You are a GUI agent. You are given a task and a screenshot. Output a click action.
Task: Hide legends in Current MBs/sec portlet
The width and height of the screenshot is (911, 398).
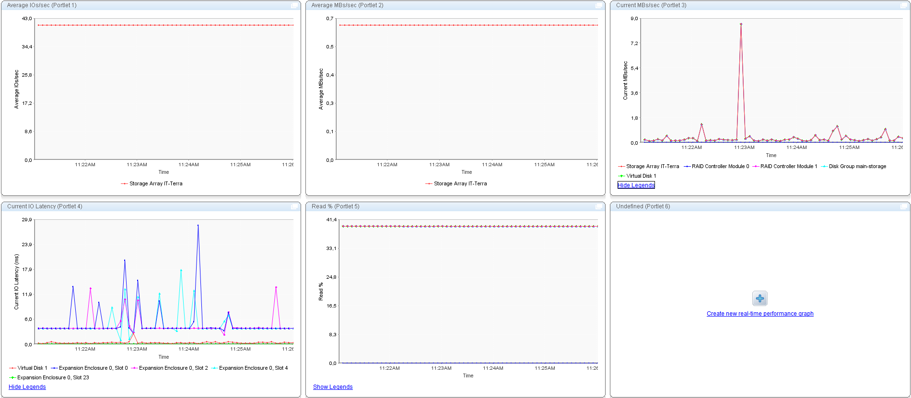click(636, 185)
